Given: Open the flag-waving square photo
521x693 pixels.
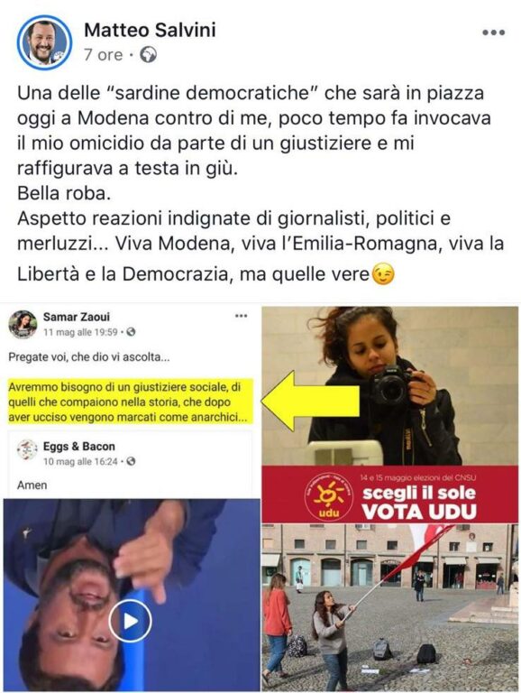Looking at the screenshot, I should [390, 607].
